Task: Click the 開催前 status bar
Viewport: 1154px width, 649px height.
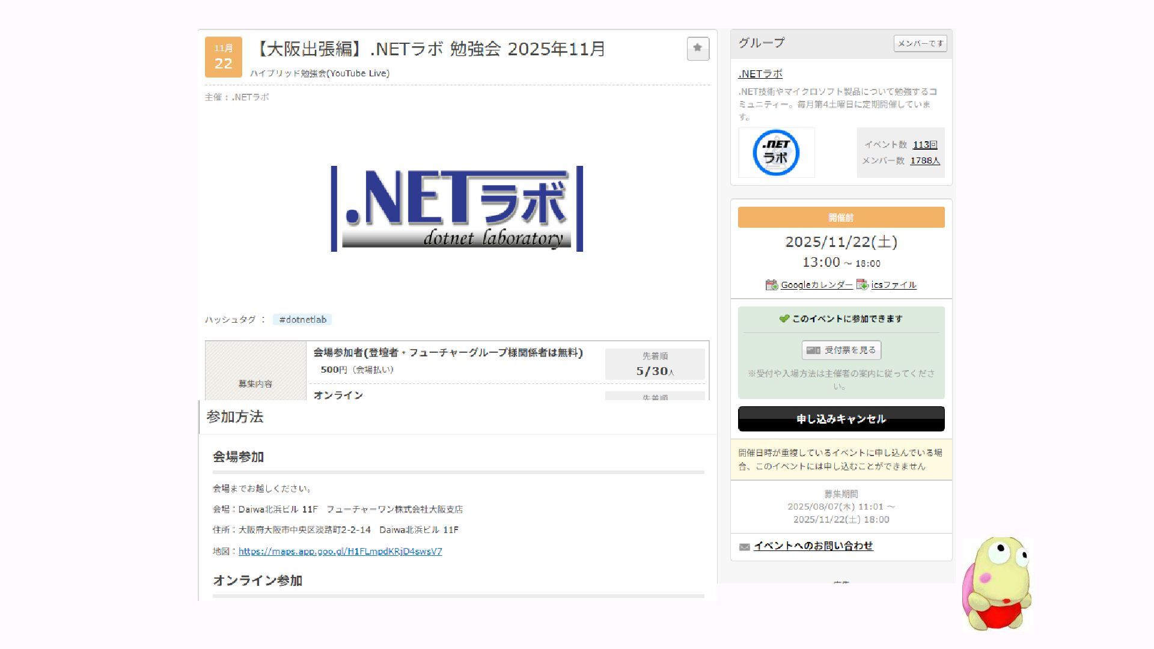Action: coord(841,218)
